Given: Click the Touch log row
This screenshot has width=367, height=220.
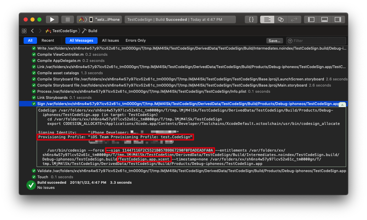Looking at the screenshot, I should pos(183,177).
